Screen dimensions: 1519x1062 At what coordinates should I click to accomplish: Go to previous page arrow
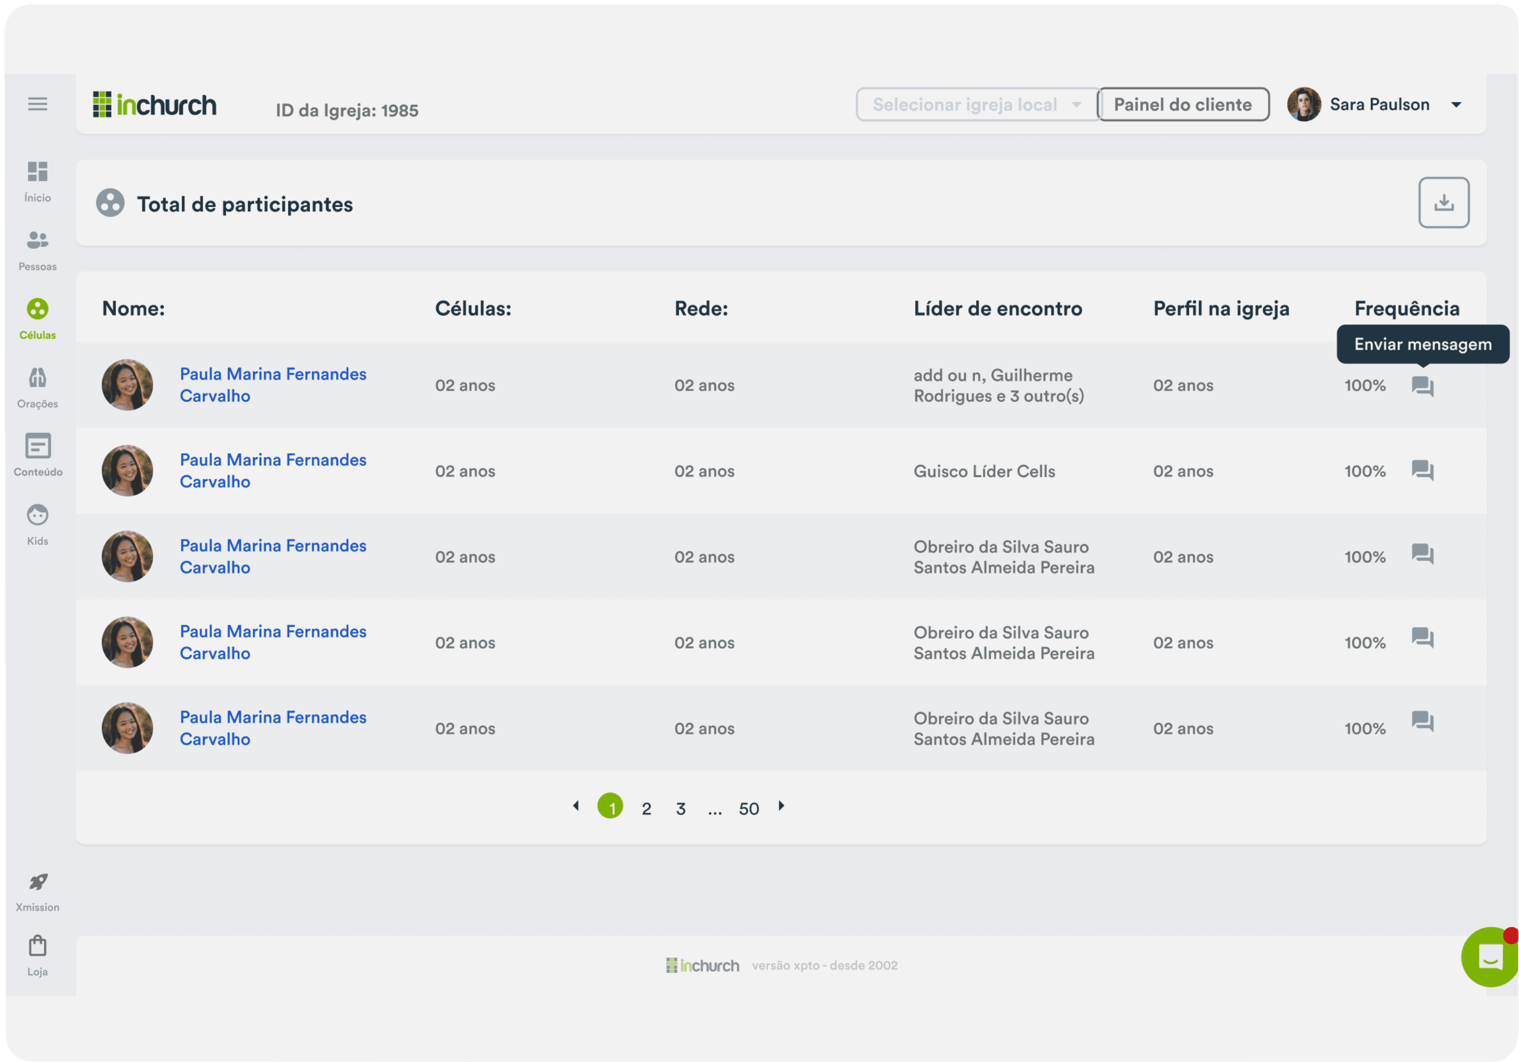pos(576,806)
